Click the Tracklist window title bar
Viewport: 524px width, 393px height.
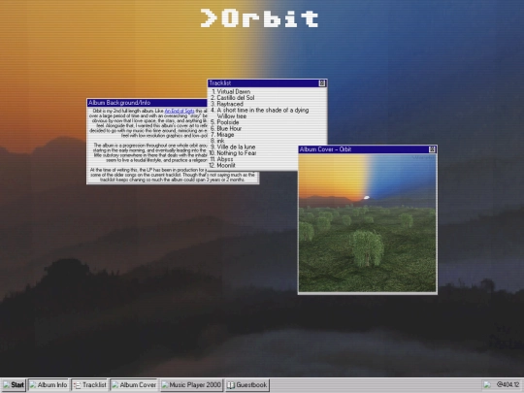pyautogui.click(x=267, y=83)
